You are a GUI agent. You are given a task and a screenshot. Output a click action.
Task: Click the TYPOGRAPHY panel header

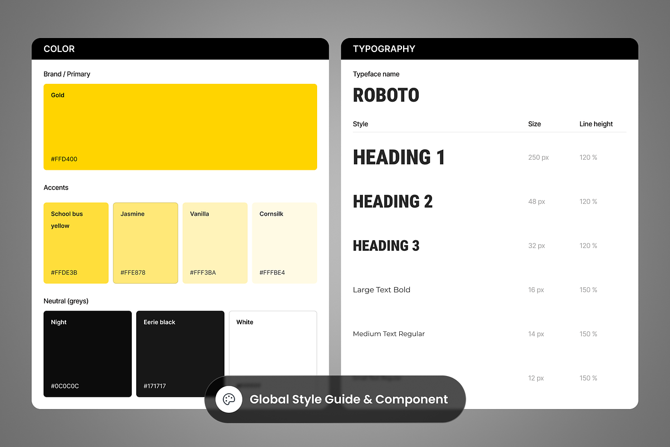(x=490, y=49)
